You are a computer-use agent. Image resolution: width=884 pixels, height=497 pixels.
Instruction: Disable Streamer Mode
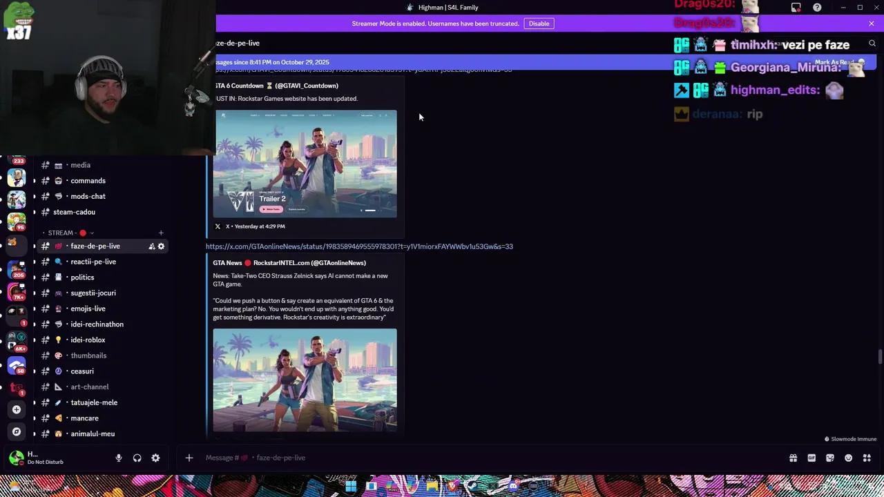pyautogui.click(x=539, y=23)
